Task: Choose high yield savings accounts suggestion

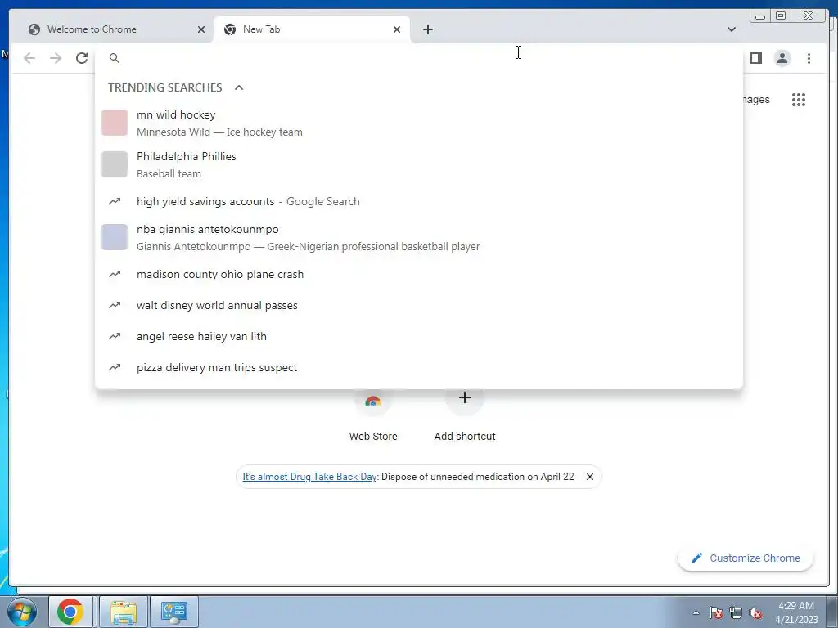Action: 419,201
